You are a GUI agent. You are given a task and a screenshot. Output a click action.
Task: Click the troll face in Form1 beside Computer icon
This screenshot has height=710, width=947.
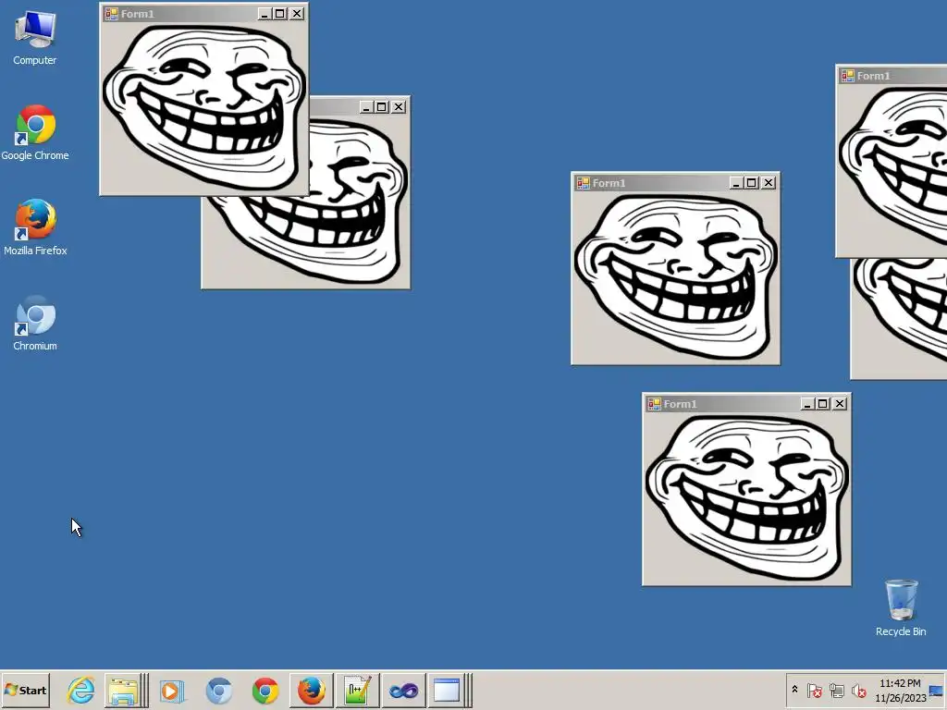tap(203, 107)
